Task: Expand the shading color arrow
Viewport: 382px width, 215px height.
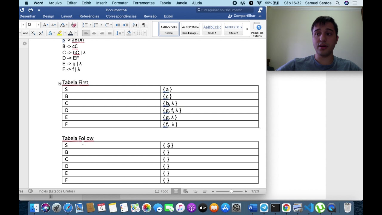Action: click(134, 33)
